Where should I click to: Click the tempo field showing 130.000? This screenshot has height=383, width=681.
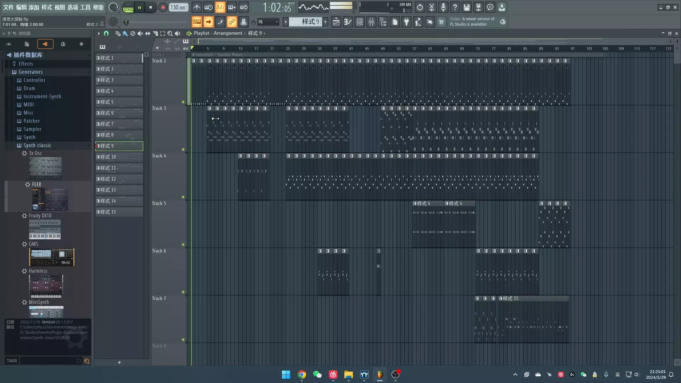(x=178, y=7)
